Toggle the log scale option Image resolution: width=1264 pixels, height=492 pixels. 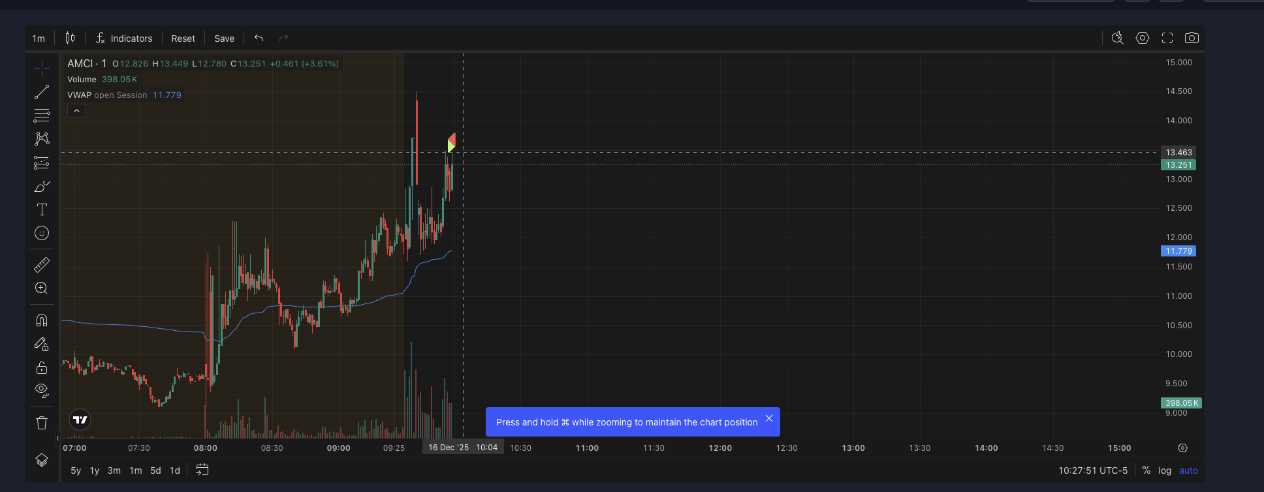(x=1165, y=470)
